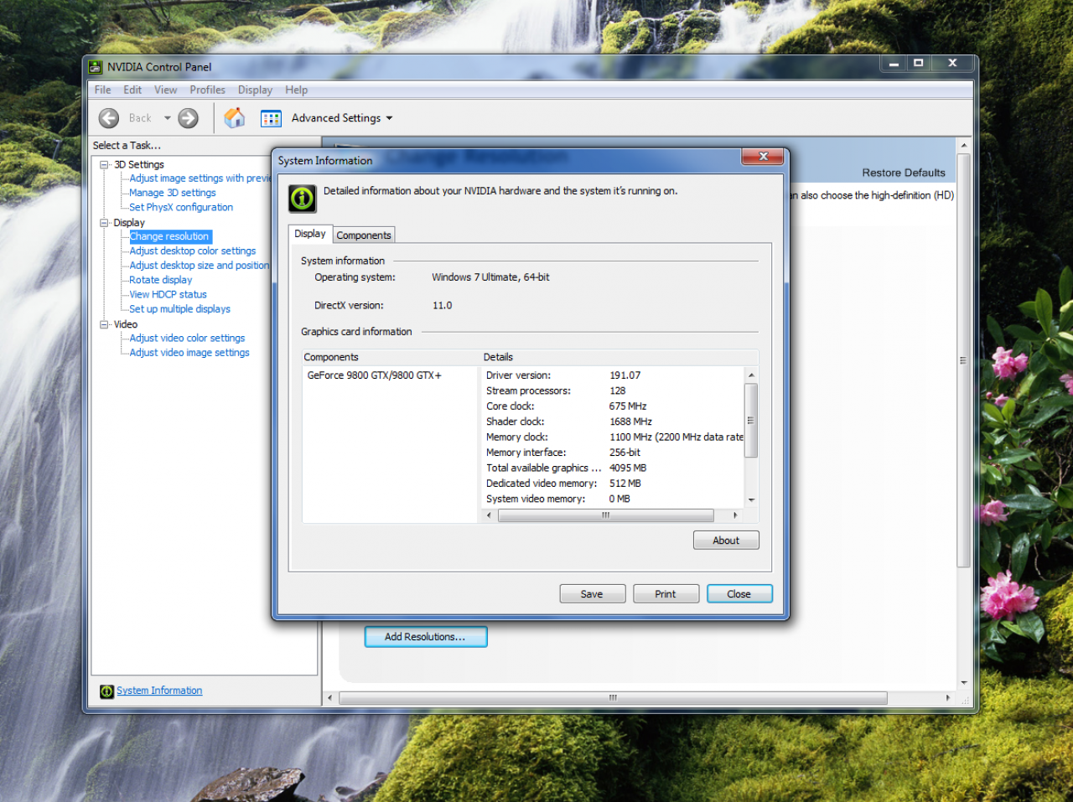The height and width of the screenshot is (802, 1073).
Task: Select Rotate display task
Action: (x=161, y=280)
